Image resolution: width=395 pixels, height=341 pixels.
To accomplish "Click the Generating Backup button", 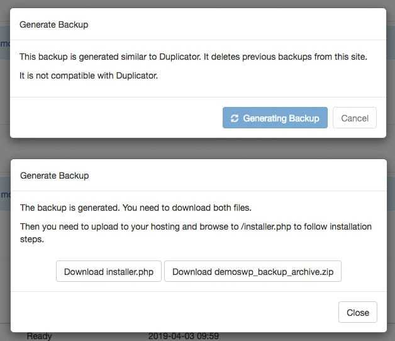I will pyautogui.click(x=275, y=118).
